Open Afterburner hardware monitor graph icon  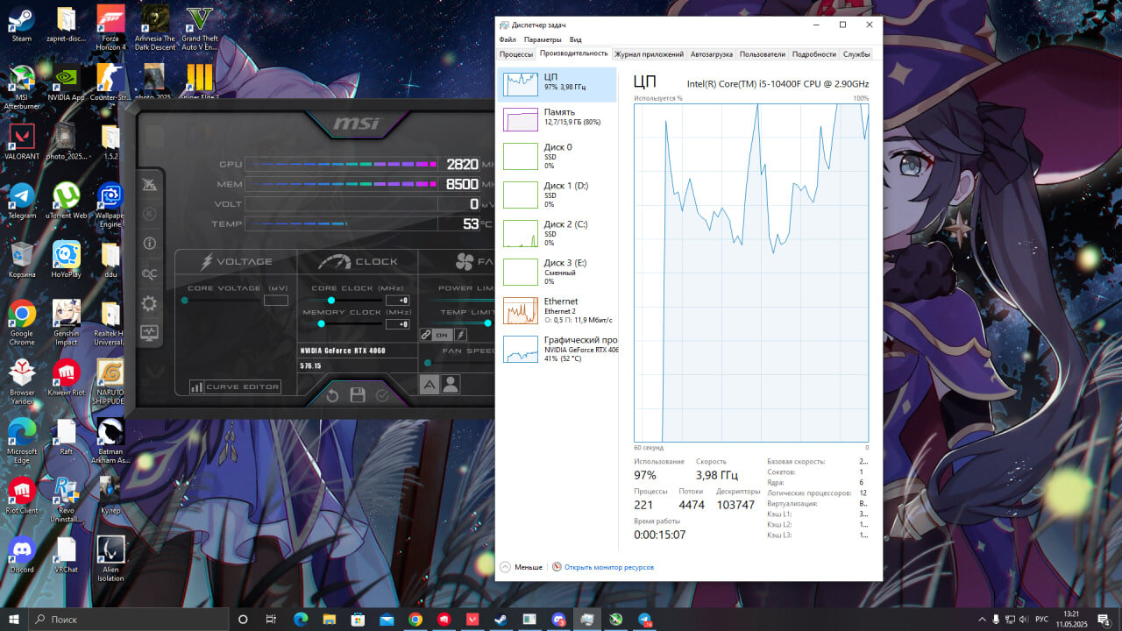150,333
